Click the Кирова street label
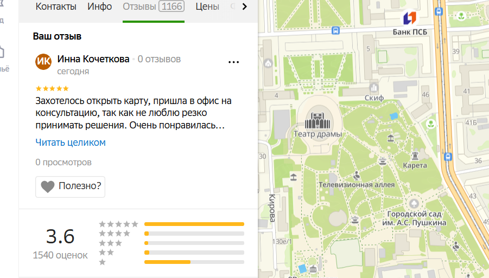 click(x=272, y=208)
